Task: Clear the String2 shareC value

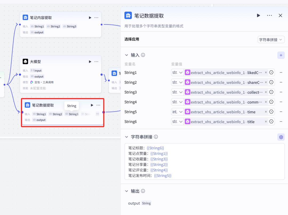Action: point(266,82)
